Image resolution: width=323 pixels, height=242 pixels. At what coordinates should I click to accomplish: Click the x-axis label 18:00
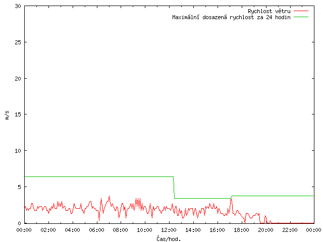pos(241,230)
